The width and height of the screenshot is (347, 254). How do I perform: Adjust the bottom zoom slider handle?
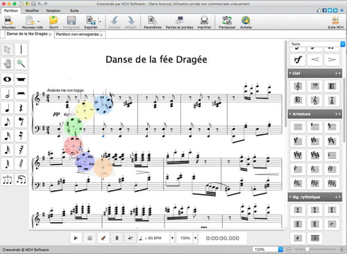pos(307,249)
